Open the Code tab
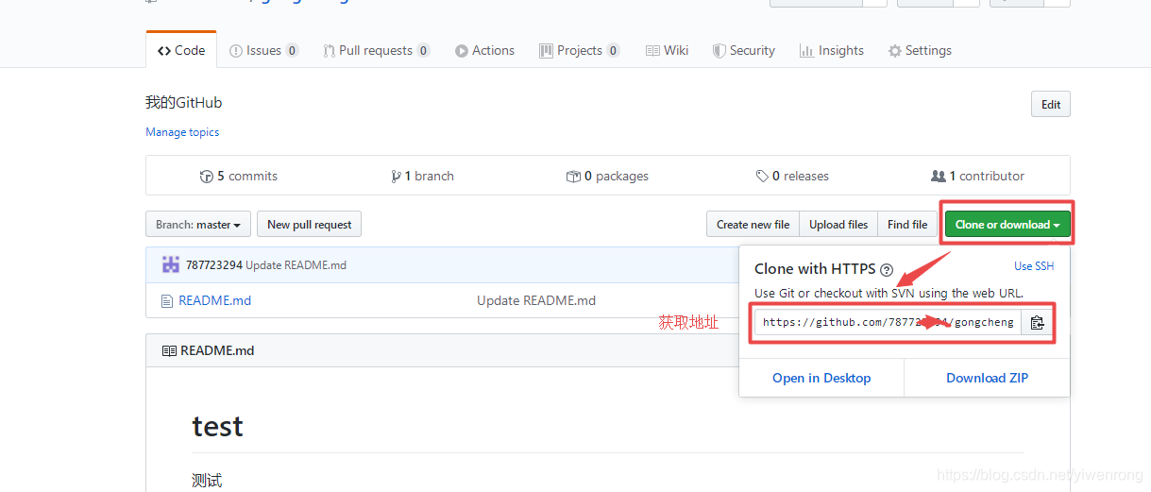The image size is (1151, 492). coord(181,50)
